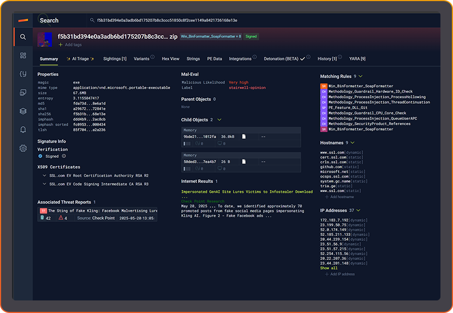Open settings gear in sidebar

23,148
